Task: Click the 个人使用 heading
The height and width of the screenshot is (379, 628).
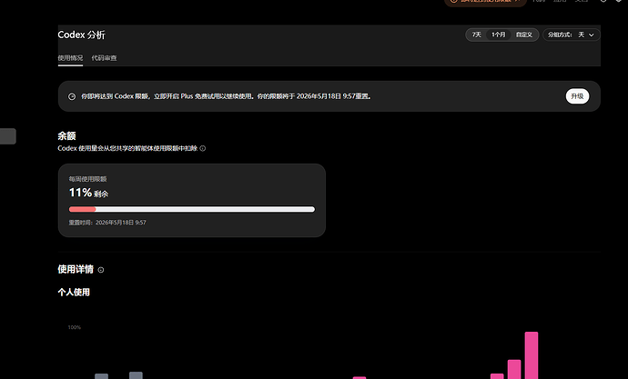Action: coord(74,293)
